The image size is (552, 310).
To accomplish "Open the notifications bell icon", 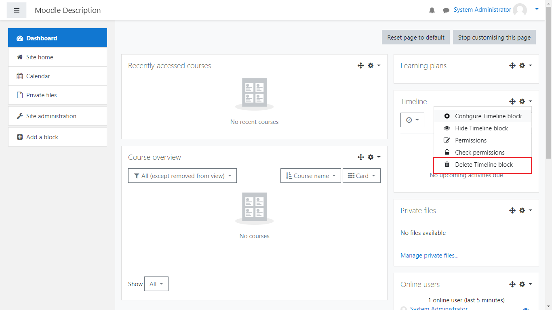I will point(432,10).
